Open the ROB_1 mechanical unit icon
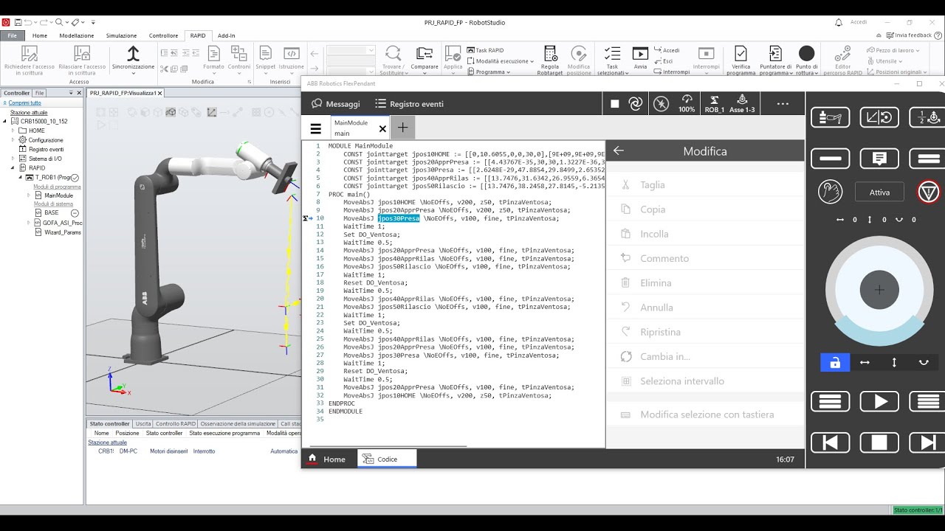 coord(714,103)
